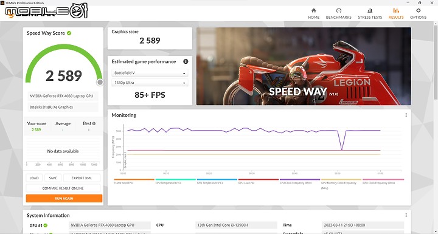Expand the Battlefield V game dropdown
438x234 pixels.
click(150, 73)
